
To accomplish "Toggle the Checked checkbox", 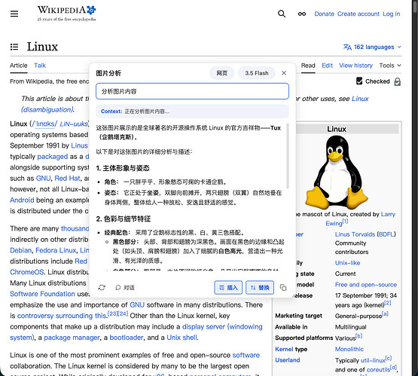I will (359, 81).
